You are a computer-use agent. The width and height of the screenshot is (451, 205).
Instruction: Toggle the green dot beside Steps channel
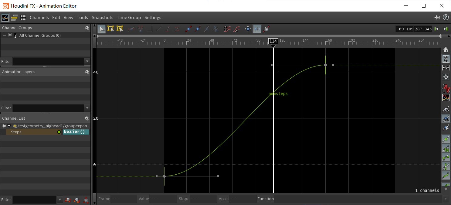click(x=59, y=132)
